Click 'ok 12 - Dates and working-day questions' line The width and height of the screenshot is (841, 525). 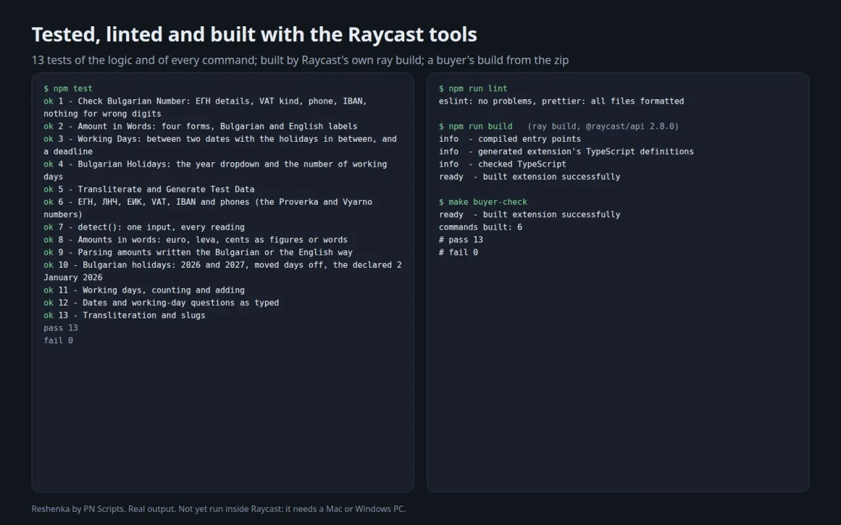click(162, 303)
